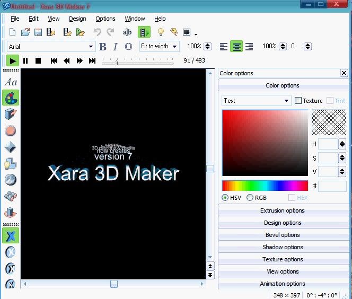The width and height of the screenshot is (352, 299).
Task: Align text to the left
Action: point(224,47)
